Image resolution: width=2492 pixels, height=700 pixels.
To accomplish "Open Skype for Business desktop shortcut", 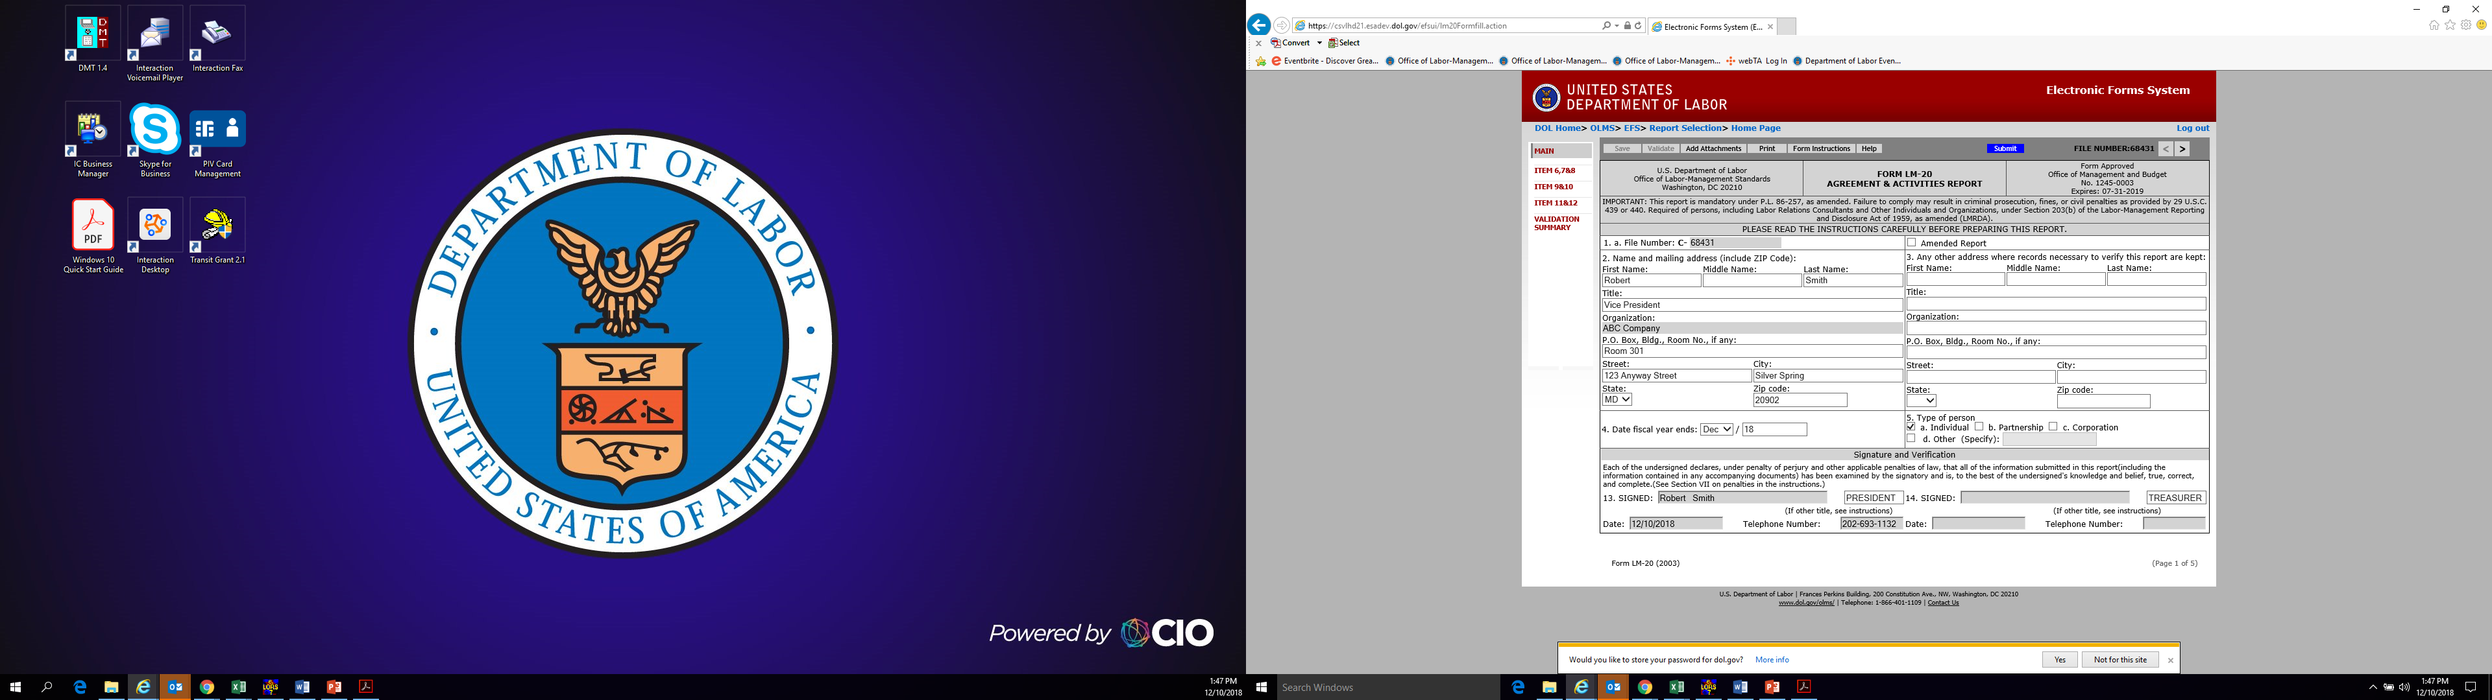I will point(155,130).
